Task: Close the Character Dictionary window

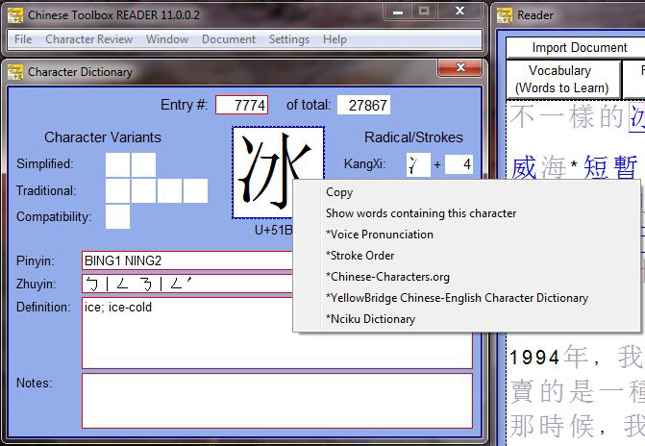Action: [x=460, y=67]
